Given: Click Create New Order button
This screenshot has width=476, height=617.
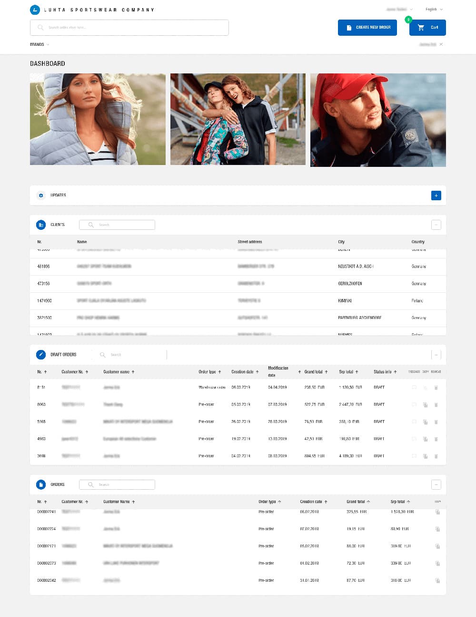Looking at the screenshot, I should (x=367, y=28).
